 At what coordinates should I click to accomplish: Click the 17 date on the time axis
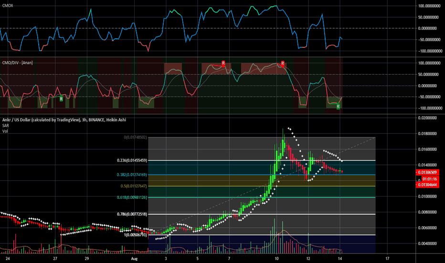(387, 258)
